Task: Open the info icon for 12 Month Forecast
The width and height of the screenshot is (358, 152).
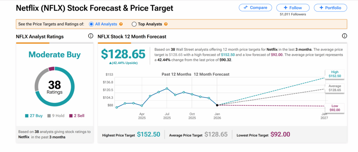Action: coord(344,36)
